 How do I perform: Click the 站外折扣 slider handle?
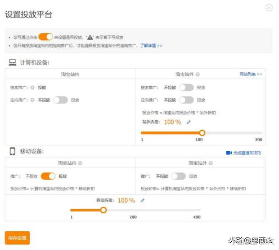pos(202,133)
